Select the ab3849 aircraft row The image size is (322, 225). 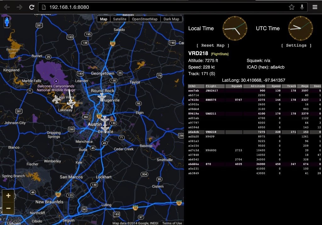(x=255, y=173)
